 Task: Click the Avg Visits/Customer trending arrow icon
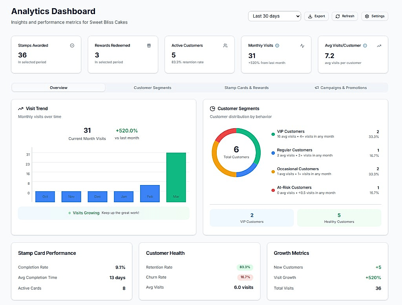[x=379, y=46]
